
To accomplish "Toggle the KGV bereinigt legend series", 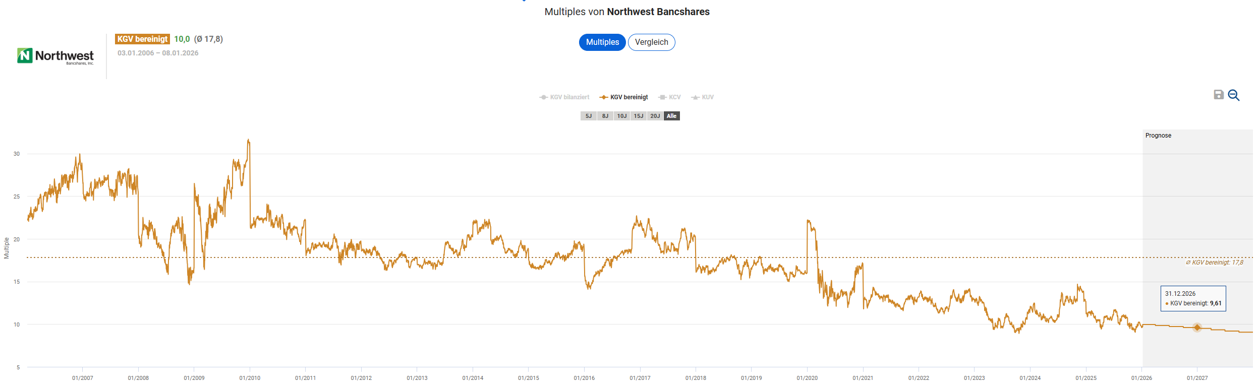I will pyautogui.click(x=624, y=97).
